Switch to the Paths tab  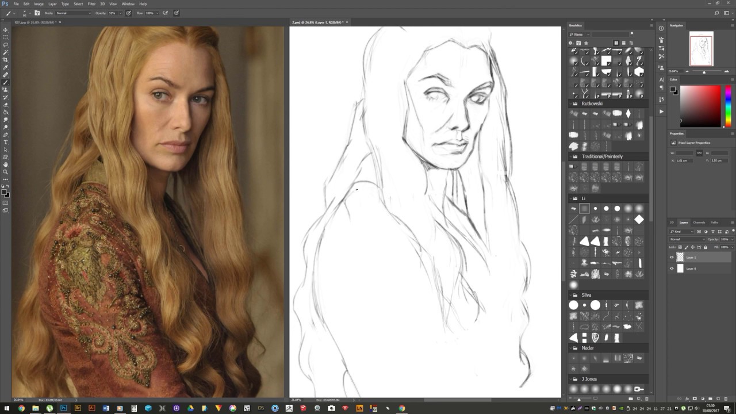pos(714,222)
